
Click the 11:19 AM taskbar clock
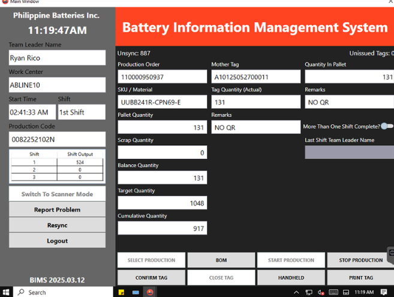[x=364, y=292]
